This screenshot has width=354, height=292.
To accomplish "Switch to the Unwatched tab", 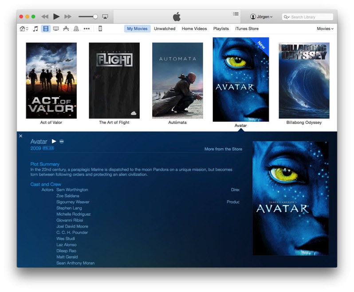I will (165, 29).
